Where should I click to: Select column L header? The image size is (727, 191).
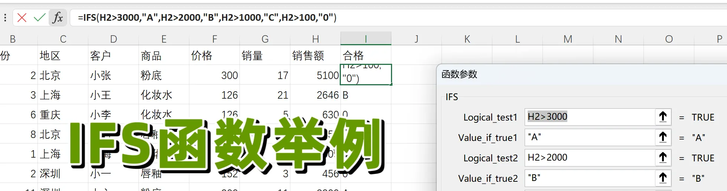pos(518,39)
